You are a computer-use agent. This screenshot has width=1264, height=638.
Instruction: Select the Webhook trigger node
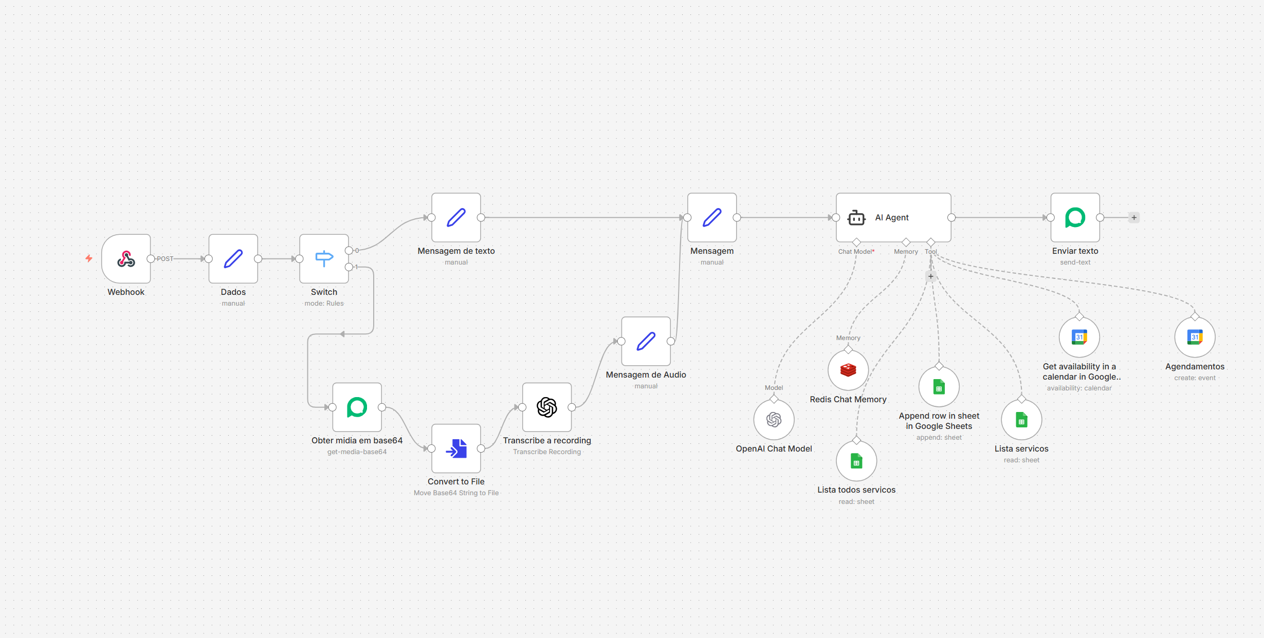point(126,258)
